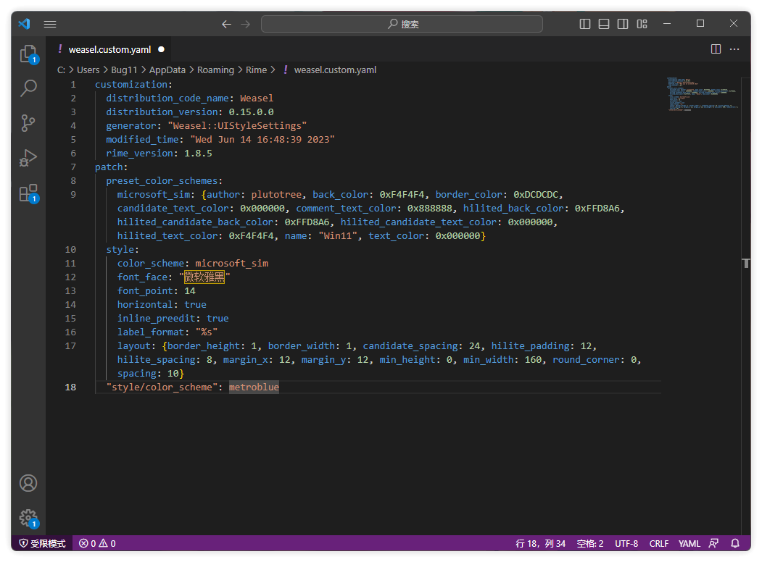Open the Customize Layout menu

(642, 24)
